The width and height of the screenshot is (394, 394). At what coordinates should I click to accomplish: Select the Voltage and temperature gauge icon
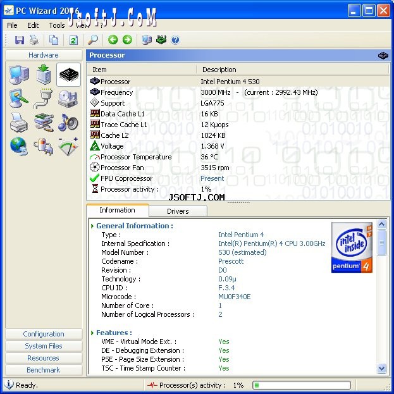[68, 147]
